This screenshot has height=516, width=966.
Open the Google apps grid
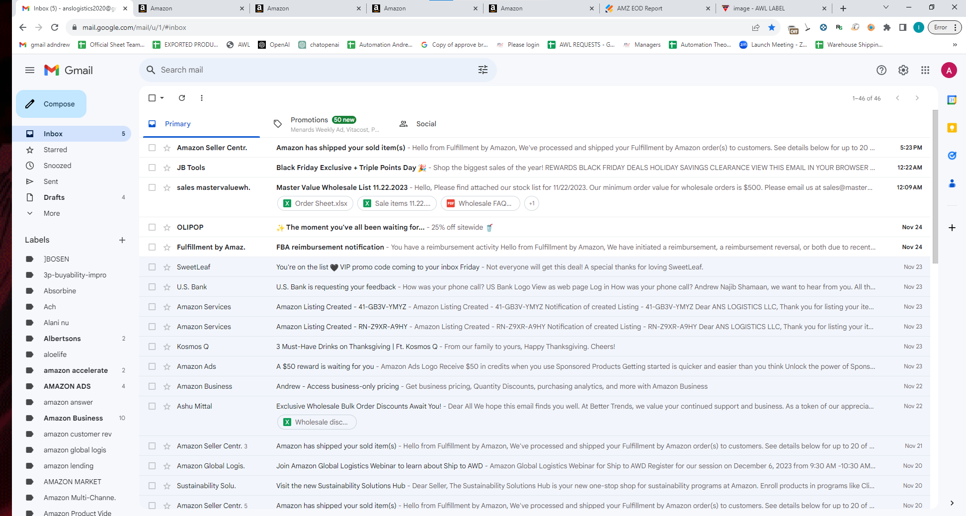click(925, 71)
